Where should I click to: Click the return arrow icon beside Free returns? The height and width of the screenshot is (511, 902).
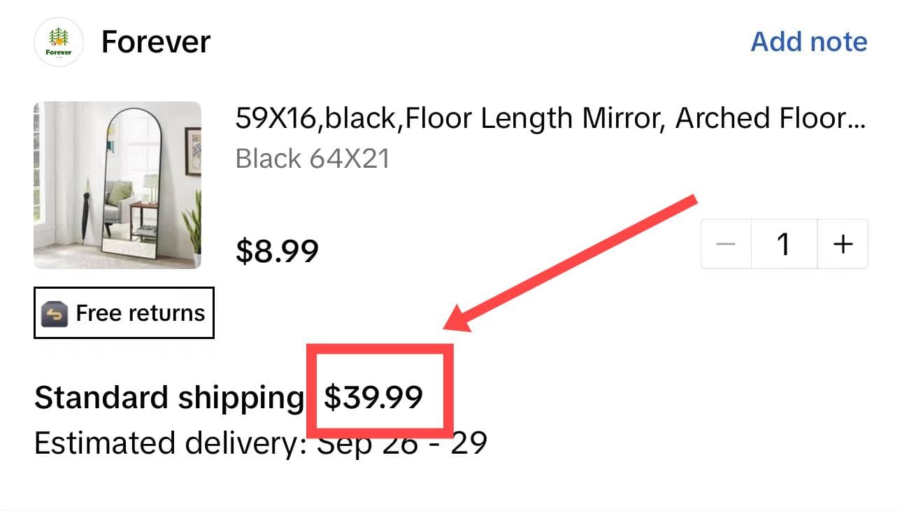[54, 314]
